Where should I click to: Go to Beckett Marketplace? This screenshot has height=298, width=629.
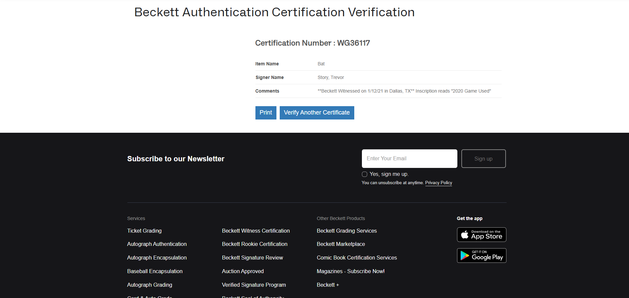pyautogui.click(x=341, y=244)
